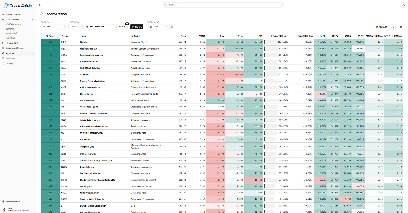Open Settings in the sidebar

pyautogui.click(x=9, y=64)
